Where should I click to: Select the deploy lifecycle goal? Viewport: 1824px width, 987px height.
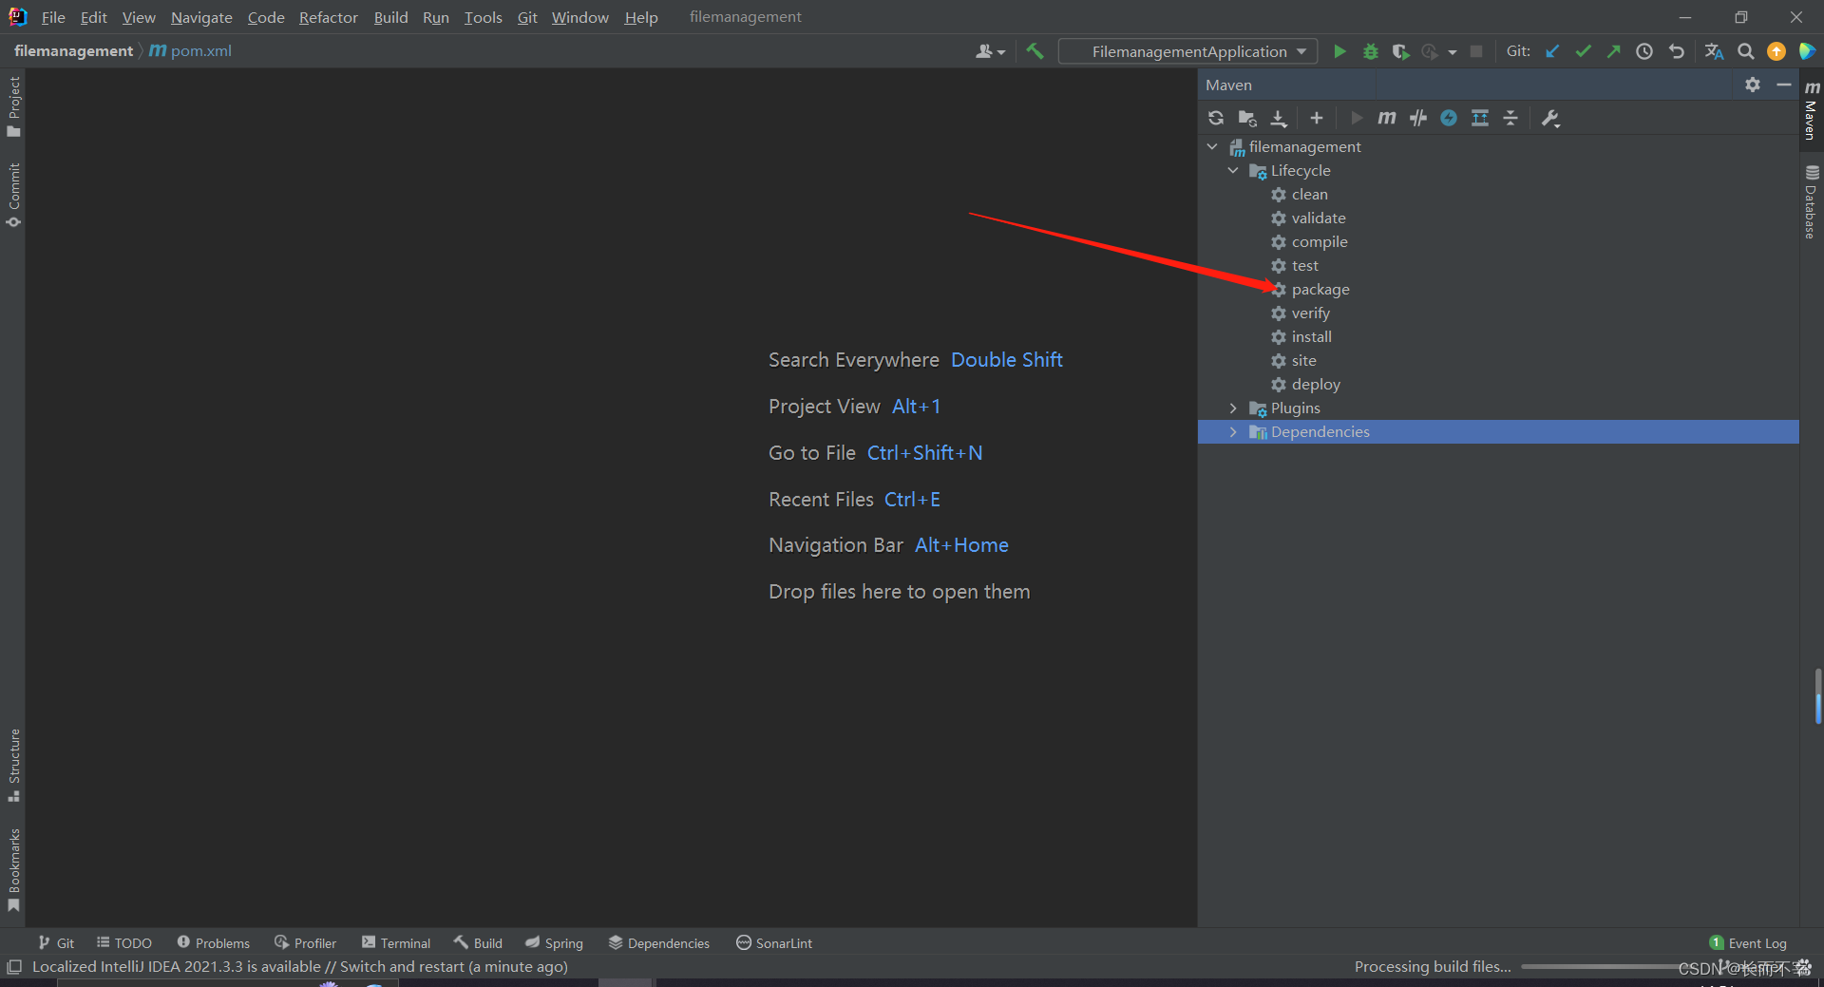[1316, 384]
